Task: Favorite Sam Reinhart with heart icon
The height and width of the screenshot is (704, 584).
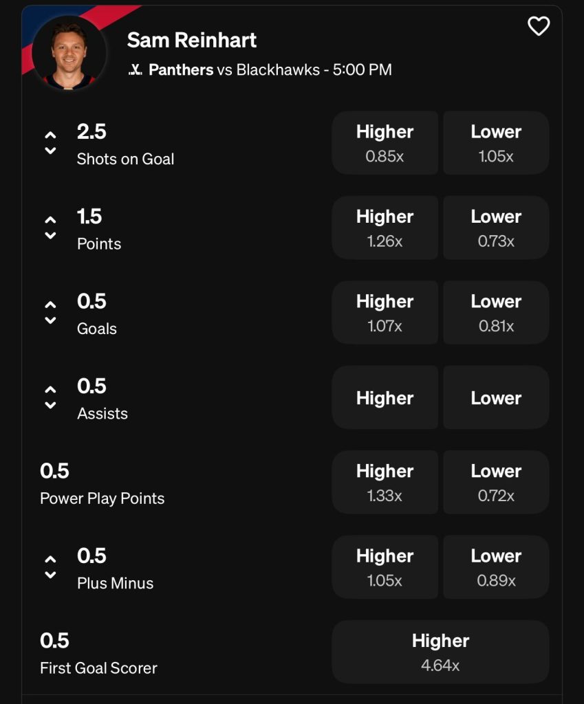Action: (538, 26)
